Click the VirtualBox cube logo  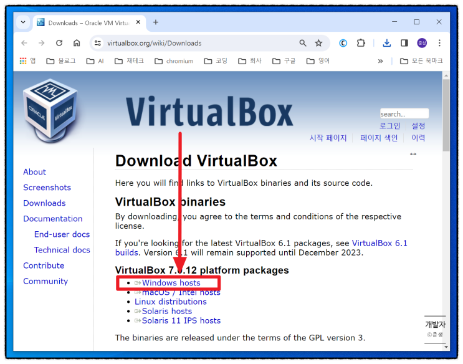click(50, 111)
